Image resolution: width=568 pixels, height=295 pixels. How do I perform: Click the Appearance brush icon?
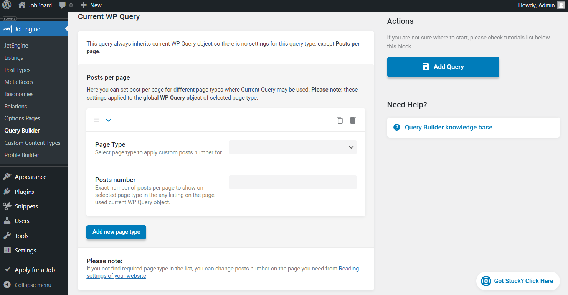7,177
